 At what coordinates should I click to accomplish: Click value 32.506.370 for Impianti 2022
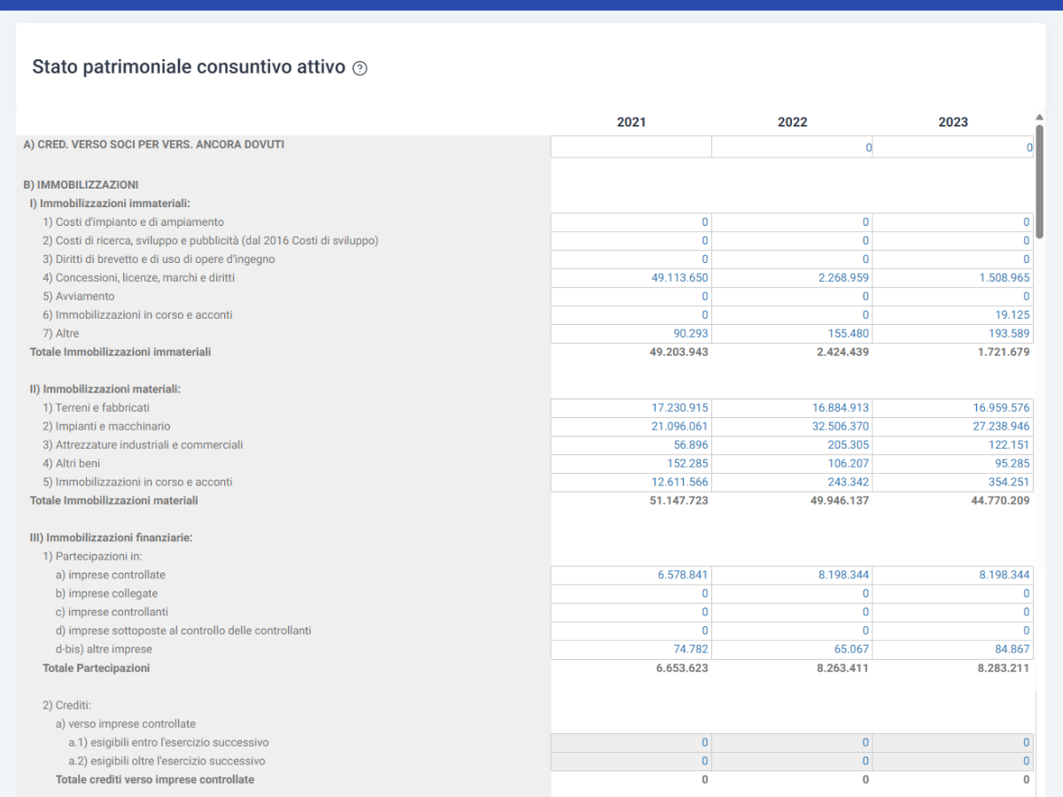(x=841, y=427)
